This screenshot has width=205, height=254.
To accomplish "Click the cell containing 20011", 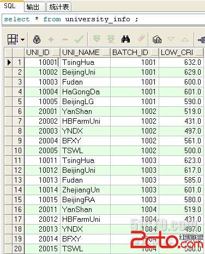I will [x=42, y=209].
